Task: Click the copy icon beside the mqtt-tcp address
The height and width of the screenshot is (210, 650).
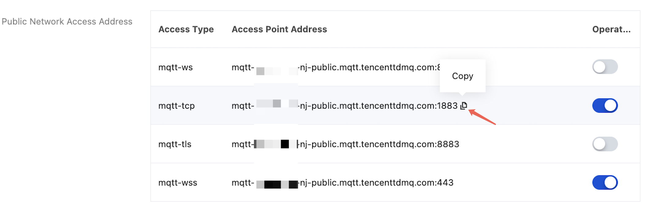Action: pyautogui.click(x=464, y=106)
